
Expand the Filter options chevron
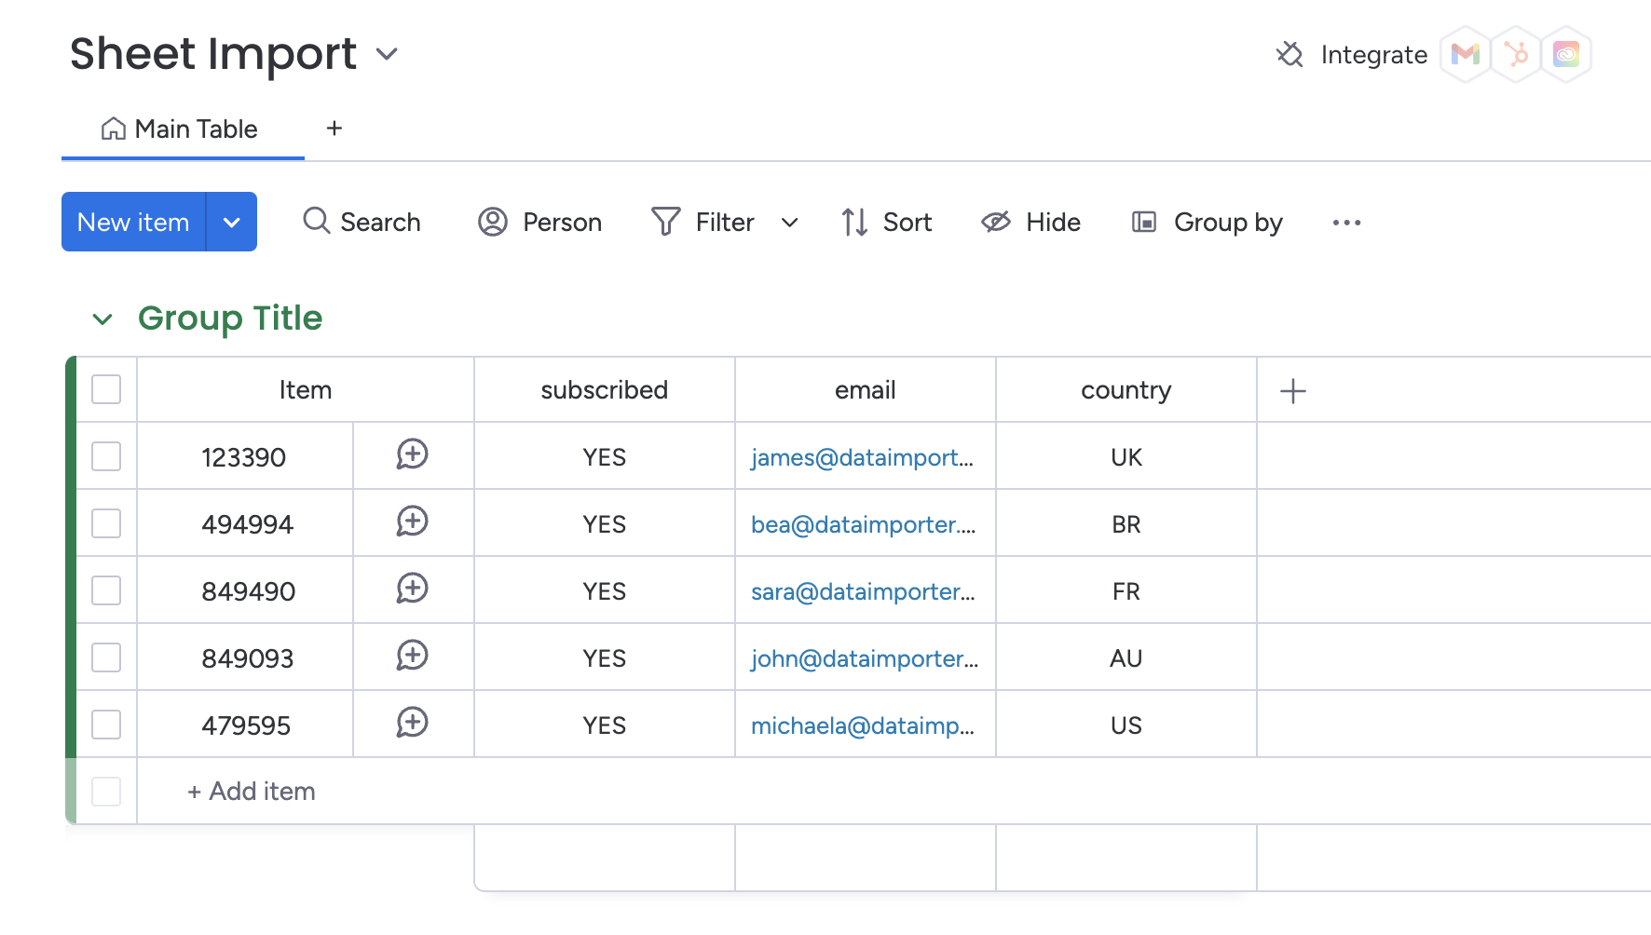[789, 223]
